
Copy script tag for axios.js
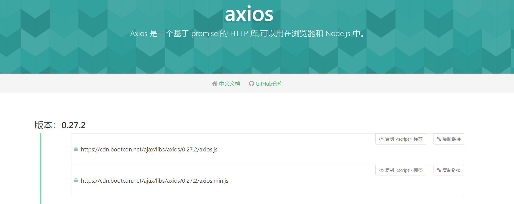coord(401,139)
